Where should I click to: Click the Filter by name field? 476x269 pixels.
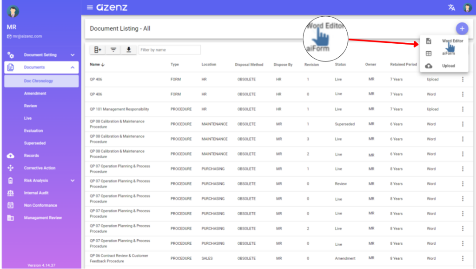point(169,50)
